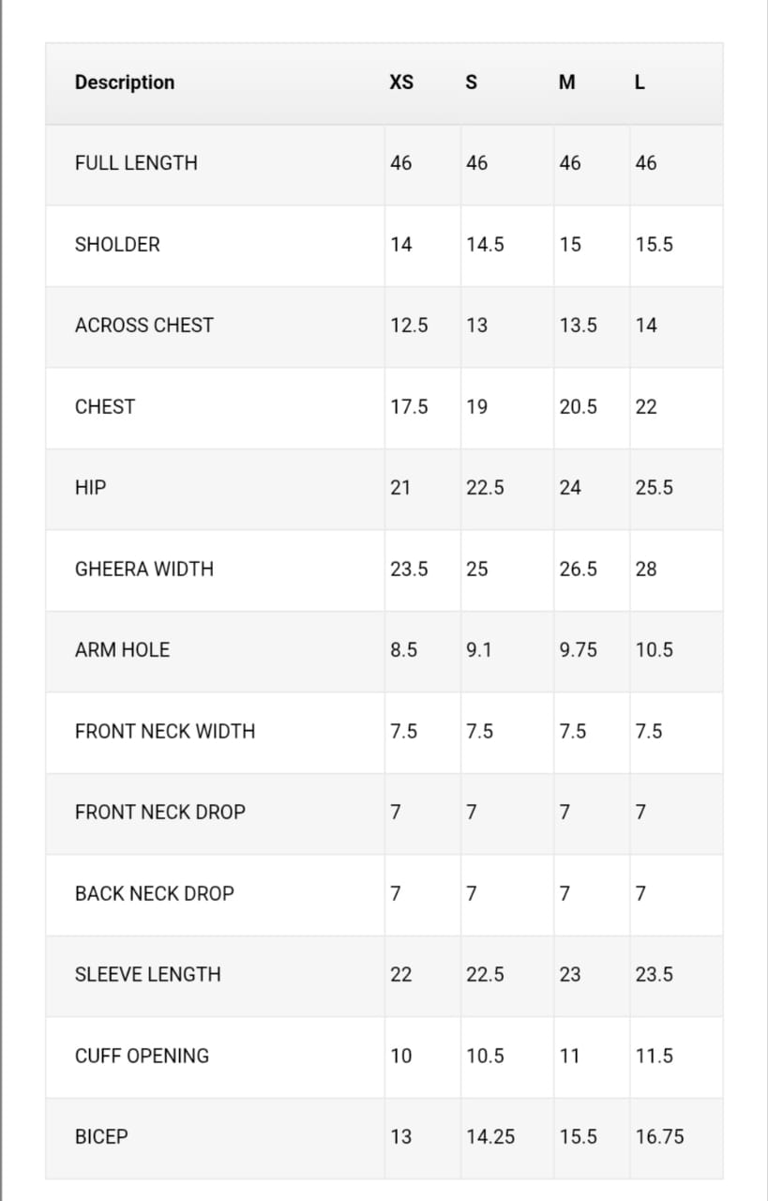The image size is (768, 1201).
Task: Click the GHEERA WIDTH row label
Action: point(144,570)
